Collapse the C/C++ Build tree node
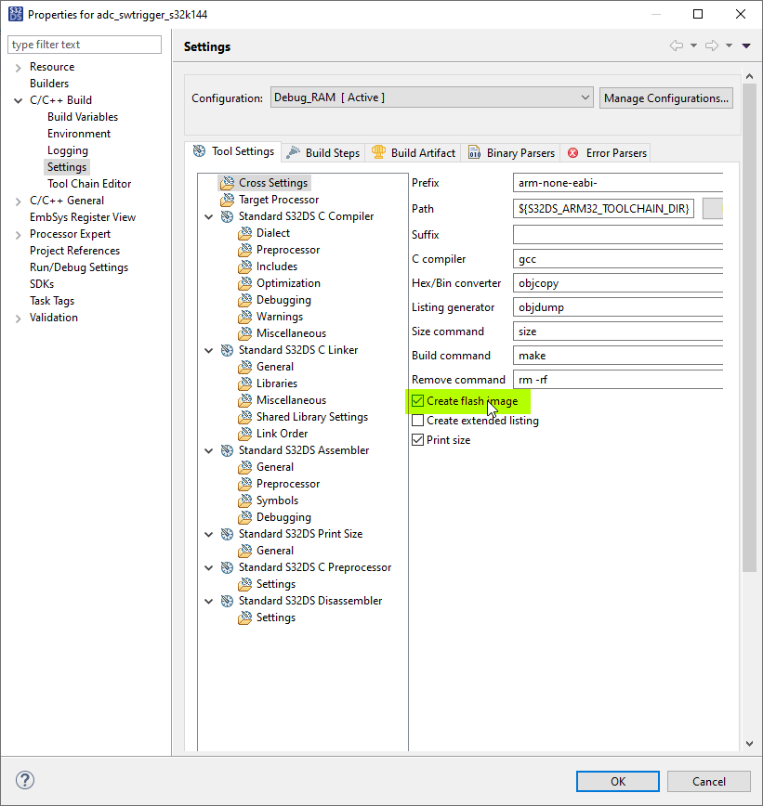The width and height of the screenshot is (763, 806). pyautogui.click(x=18, y=100)
